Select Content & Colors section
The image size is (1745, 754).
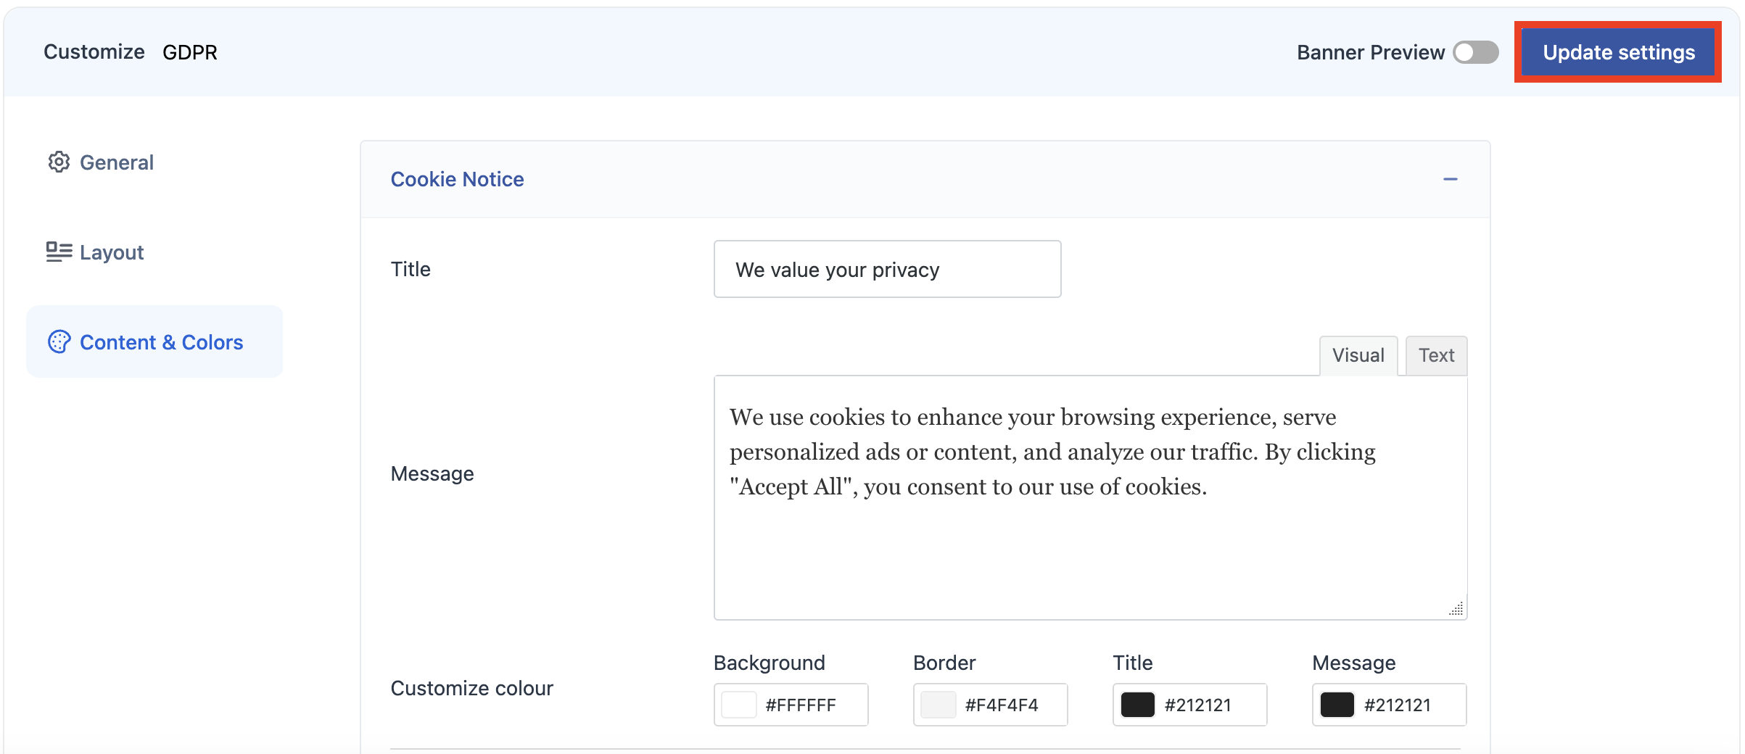[154, 341]
